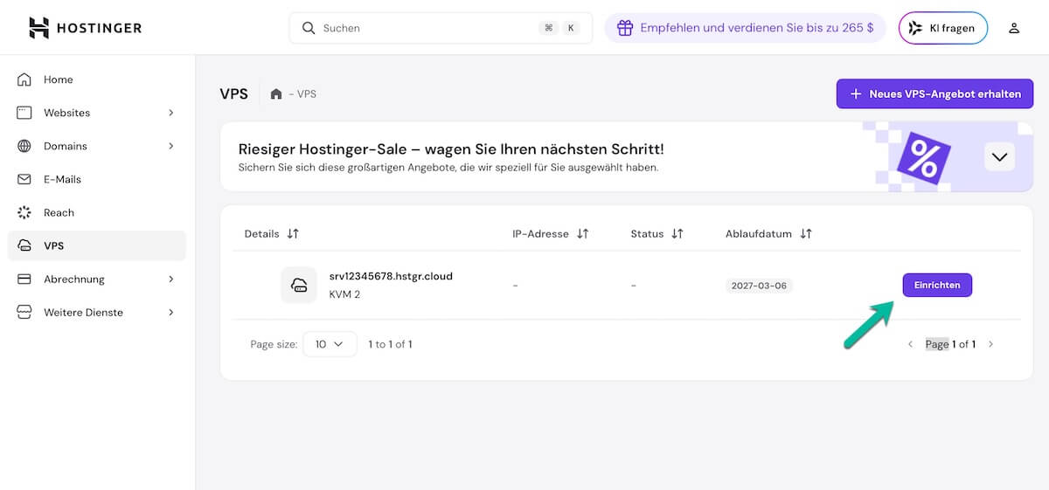This screenshot has height=490, width=1049.
Task: Click the percent sale badge graphic
Action: [x=924, y=158]
